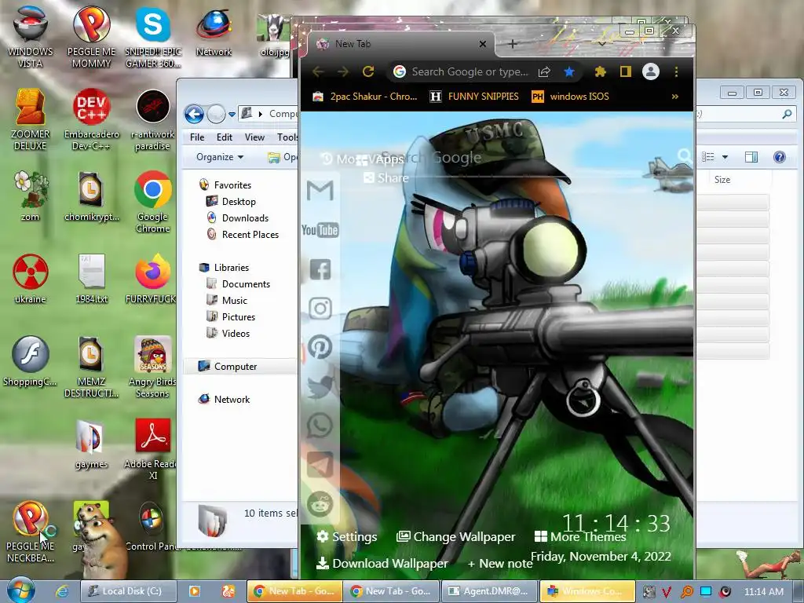Image resolution: width=804 pixels, height=603 pixels.
Task: Select Recent Places in navigation pane
Action: pos(243,234)
